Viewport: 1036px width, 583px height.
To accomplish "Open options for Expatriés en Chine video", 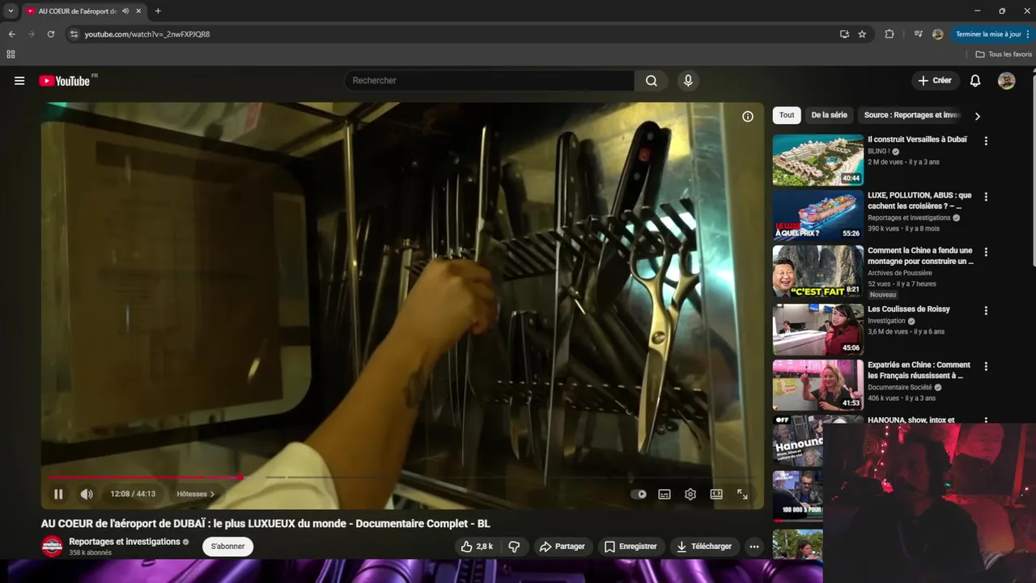I will 986,366.
